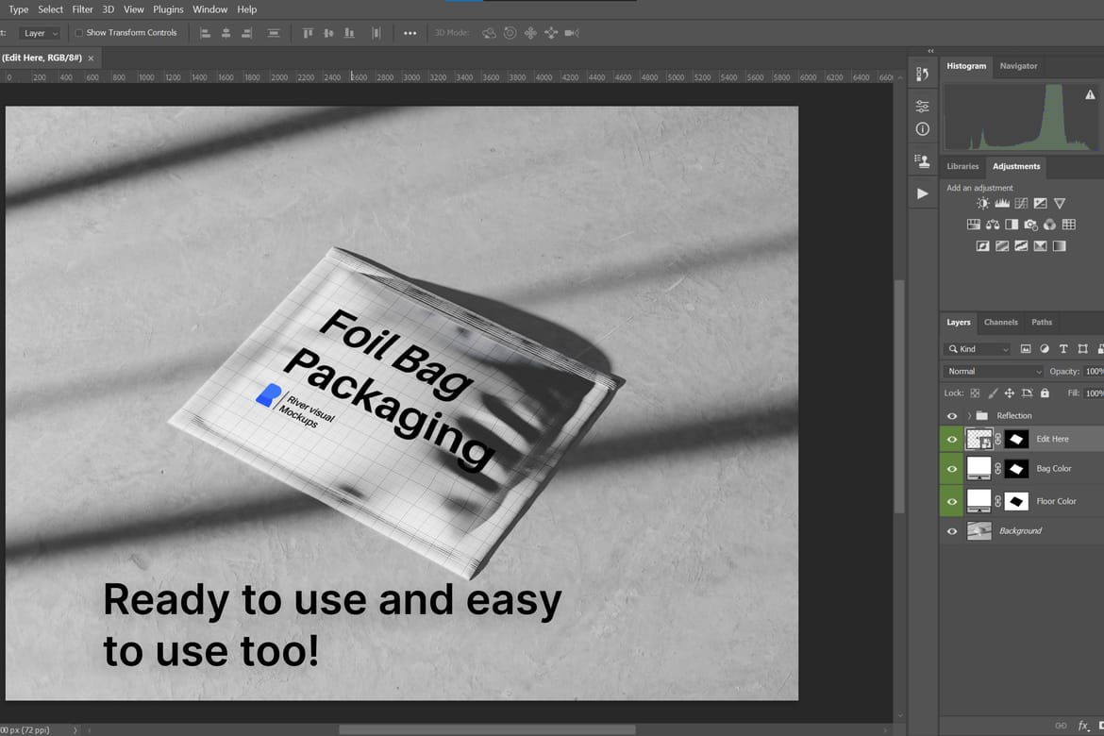Open the Normal blend mode dropdown

[993, 371]
